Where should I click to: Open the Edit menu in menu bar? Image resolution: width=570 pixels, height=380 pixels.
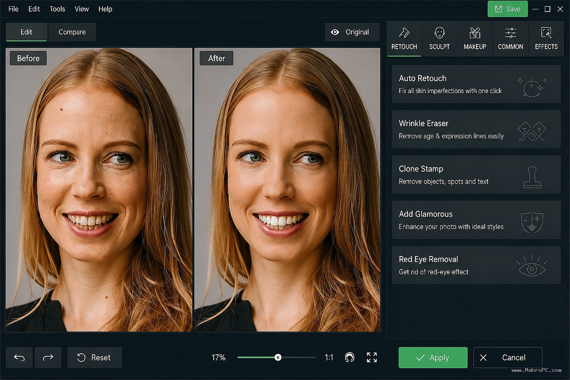pyautogui.click(x=34, y=9)
